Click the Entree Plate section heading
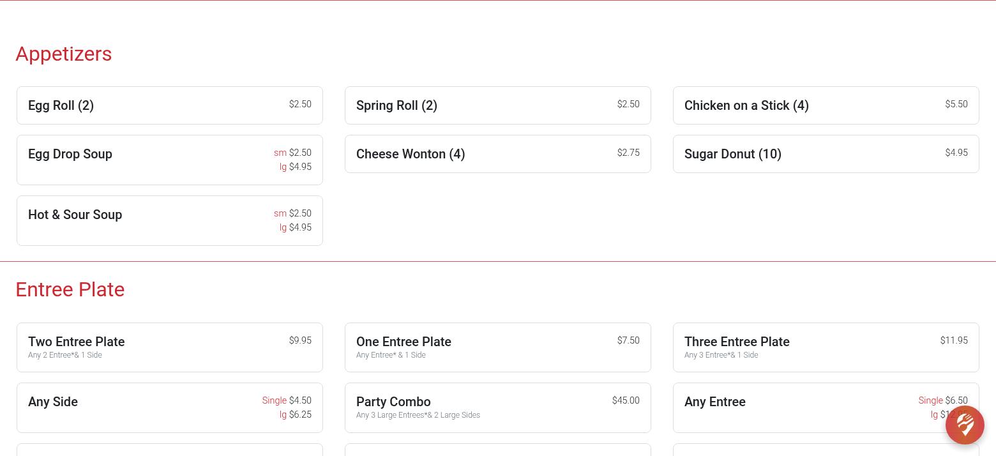 70,289
